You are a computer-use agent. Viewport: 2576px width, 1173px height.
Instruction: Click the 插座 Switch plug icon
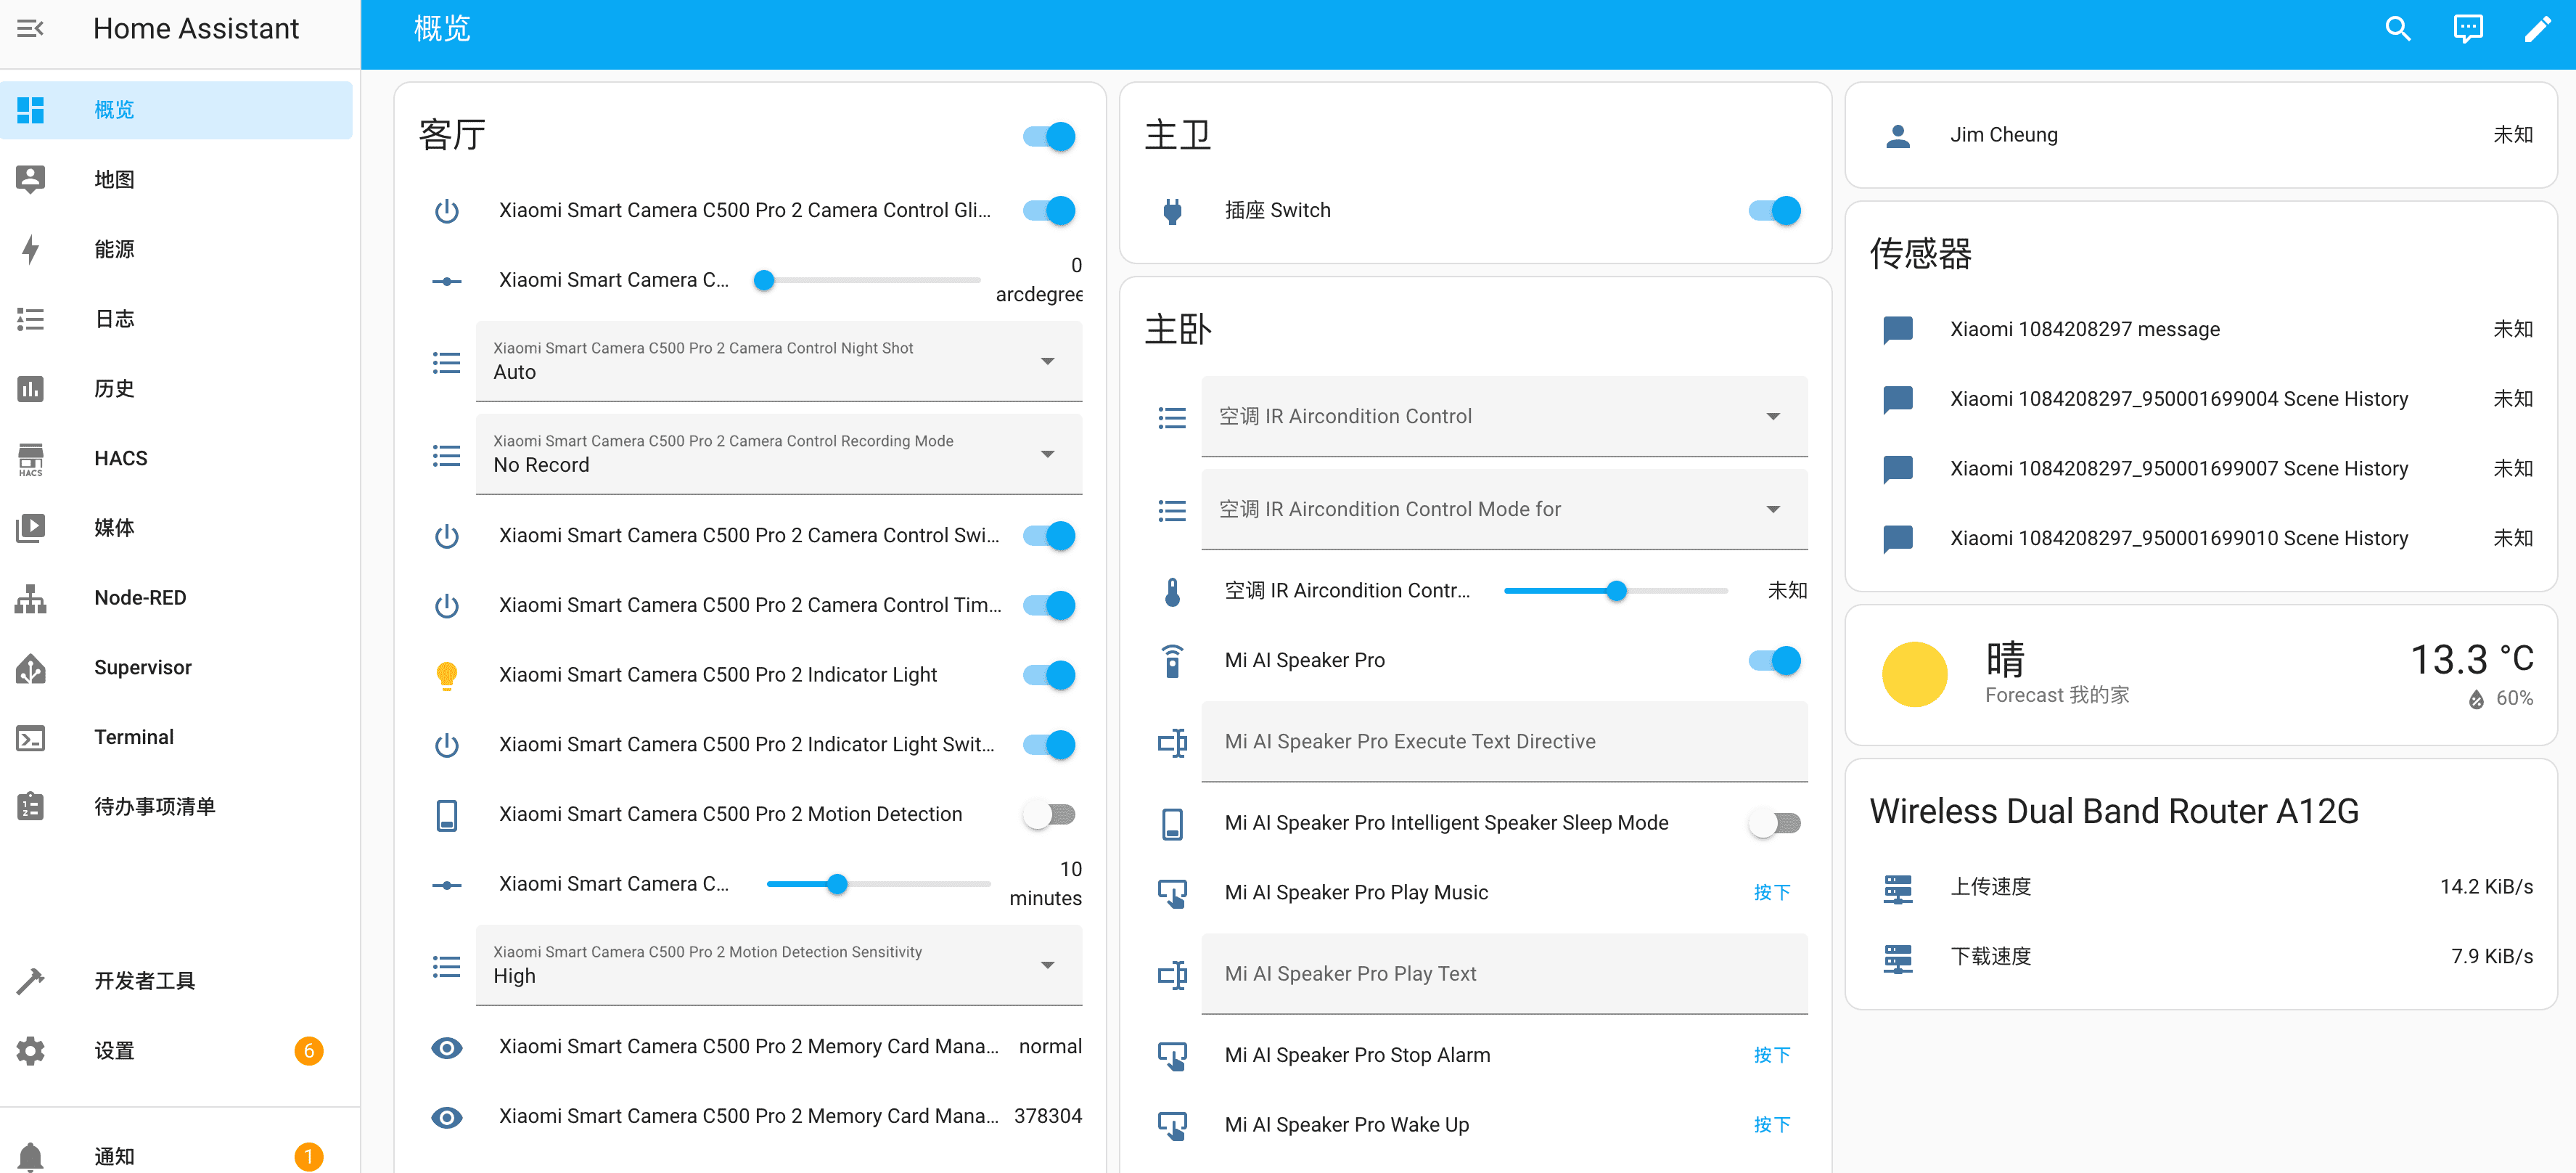[x=1173, y=211]
